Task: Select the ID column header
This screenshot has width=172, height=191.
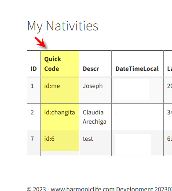Action: coord(34,64)
